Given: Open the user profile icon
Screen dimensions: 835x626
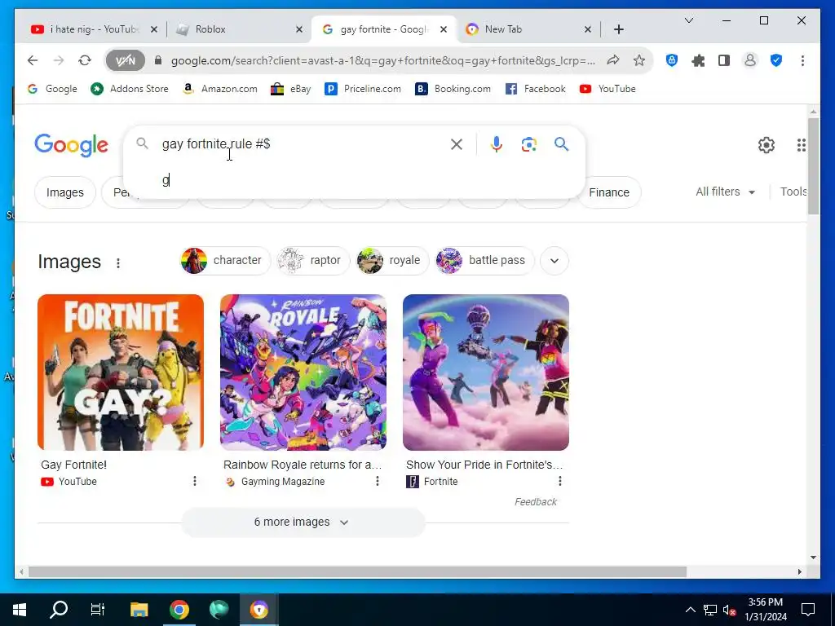Looking at the screenshot, I should tap(750, 60).
